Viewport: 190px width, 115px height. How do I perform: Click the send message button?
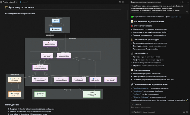[186, 112]
